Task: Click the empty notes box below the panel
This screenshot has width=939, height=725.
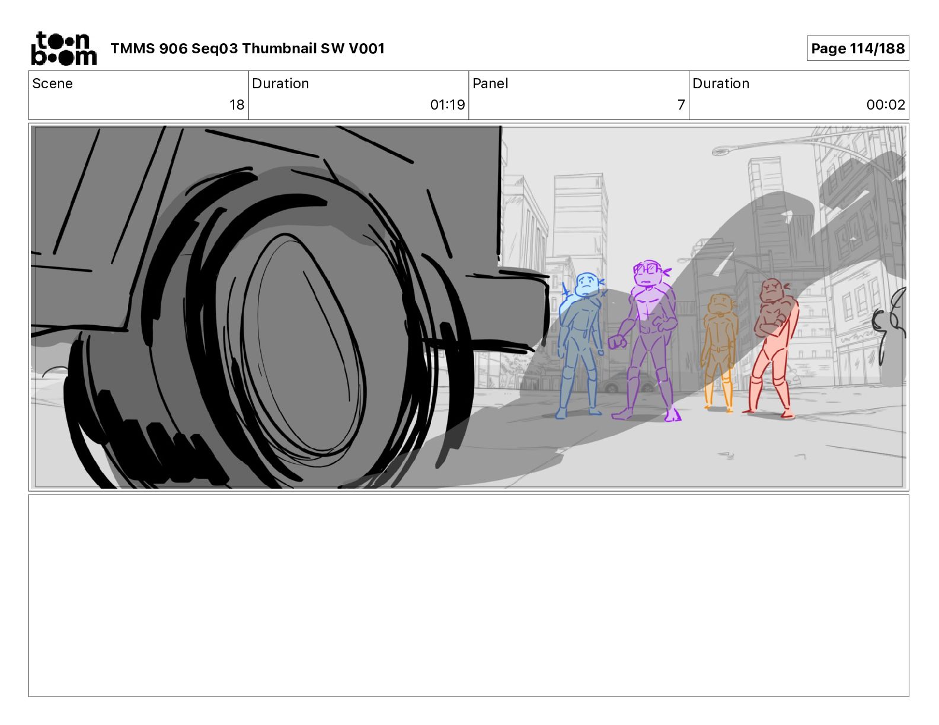Action: pyautogui.click(x=469, y=596)
